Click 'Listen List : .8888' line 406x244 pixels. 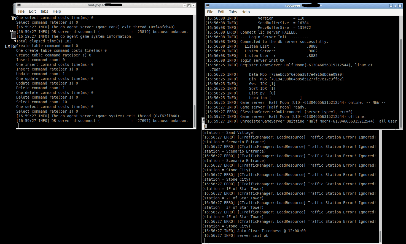261,46
